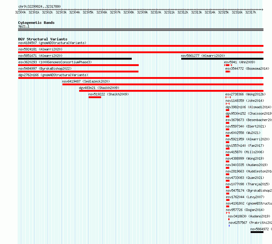Click the red bar of esv3620293

coord(79,65)
